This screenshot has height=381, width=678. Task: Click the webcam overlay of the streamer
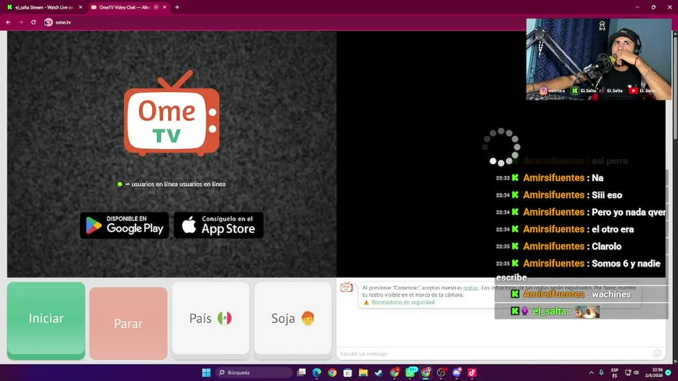pyautogui.click(x=599, y=59)
